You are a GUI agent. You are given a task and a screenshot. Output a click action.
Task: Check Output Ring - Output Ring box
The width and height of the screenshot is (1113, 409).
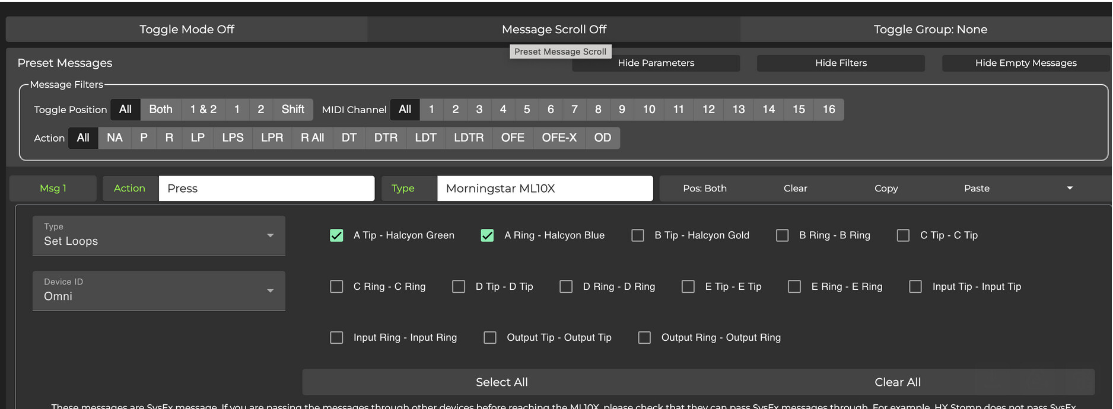click(x=644, y=337)
